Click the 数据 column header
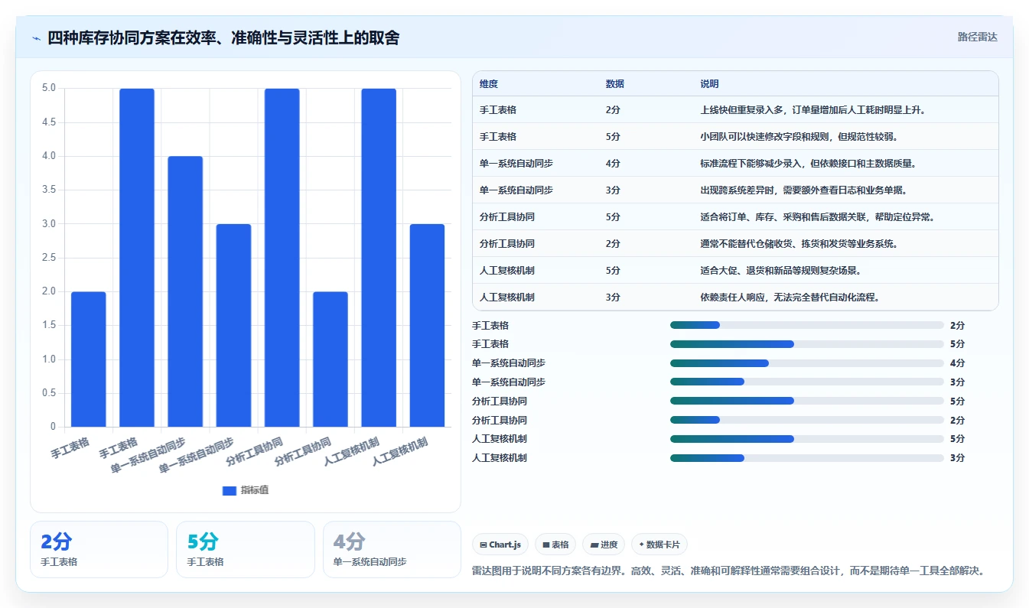 click(x=614, y=84)
